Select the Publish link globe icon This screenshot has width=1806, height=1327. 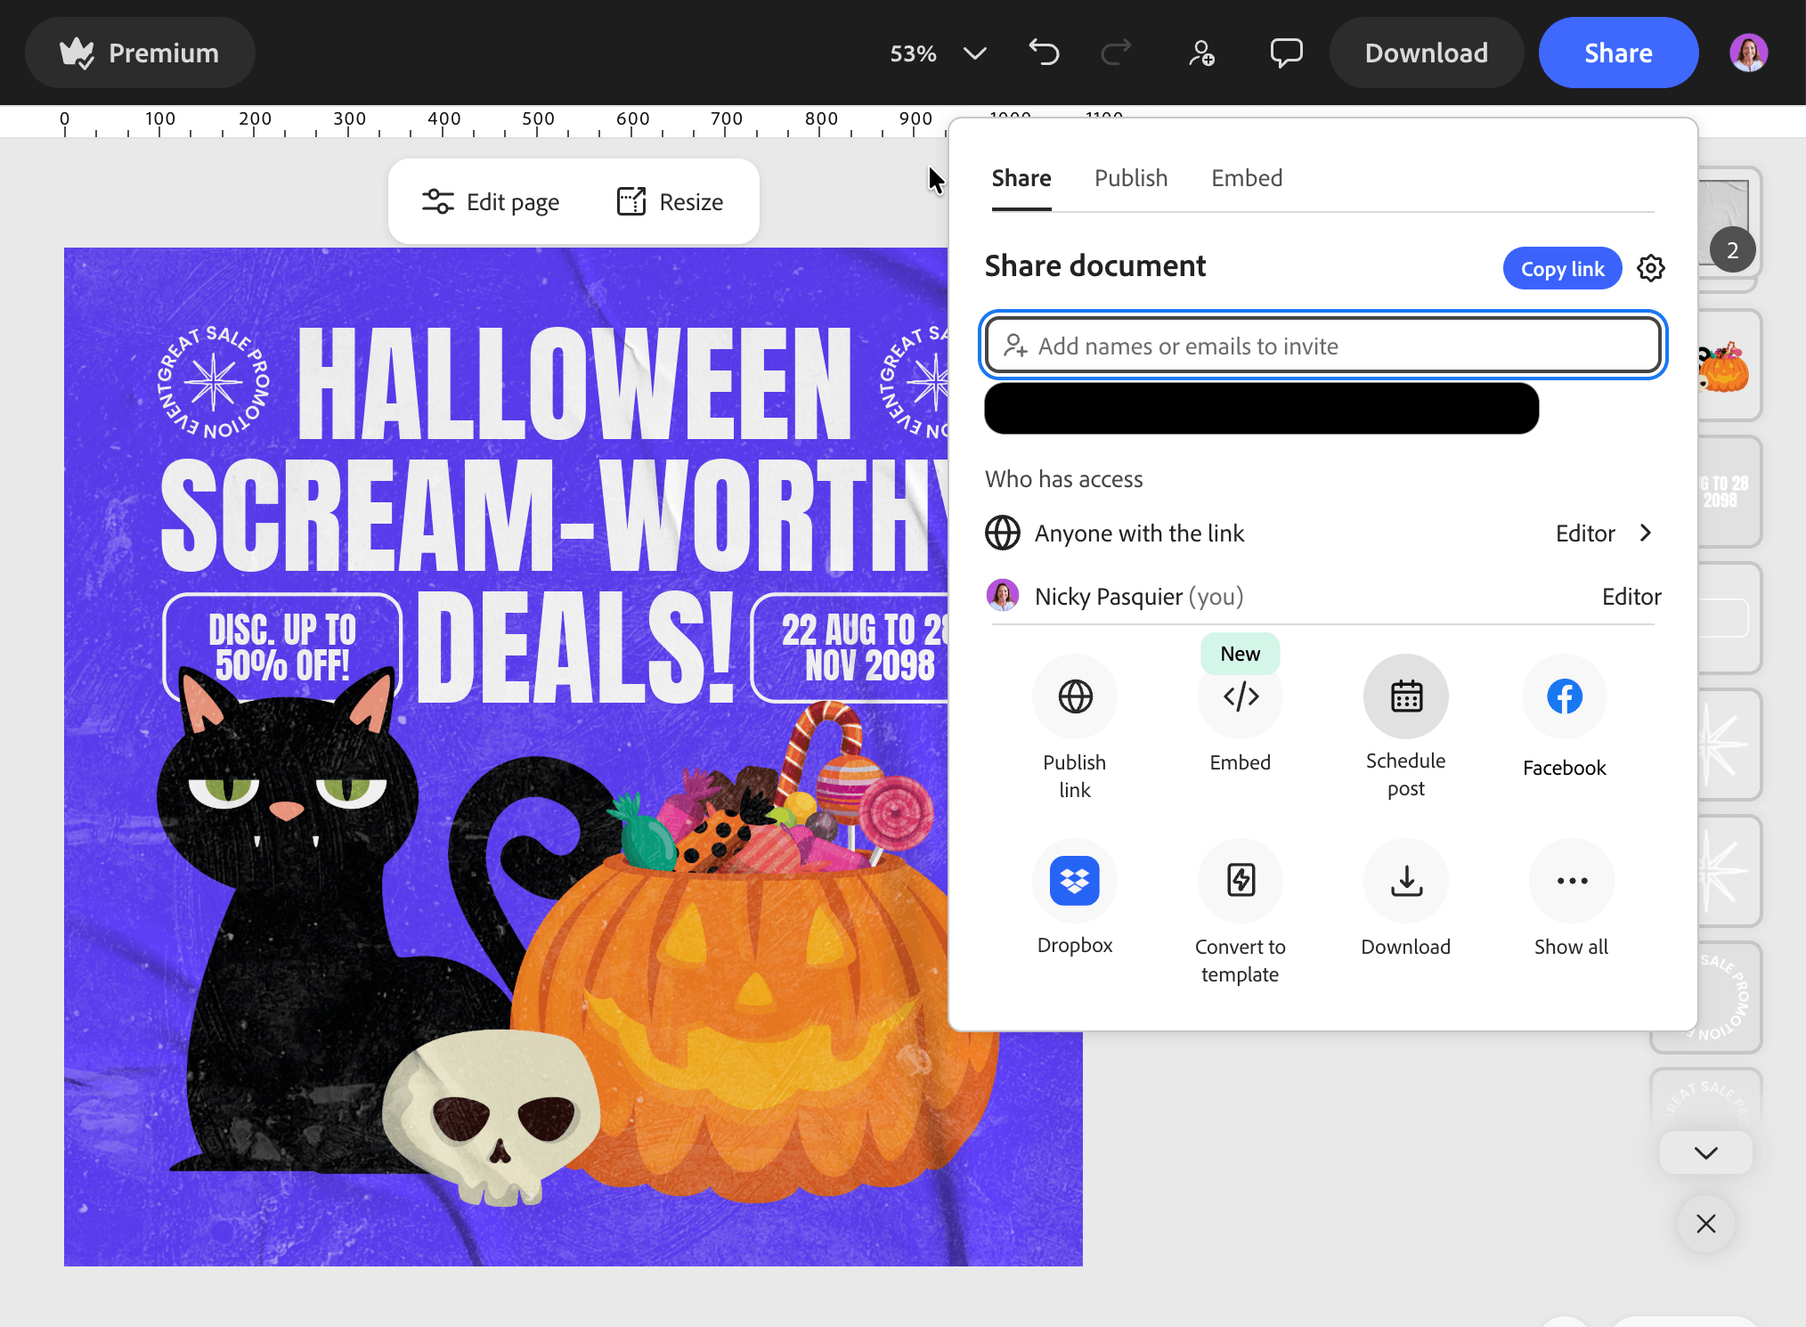(x=1075, y=696)
